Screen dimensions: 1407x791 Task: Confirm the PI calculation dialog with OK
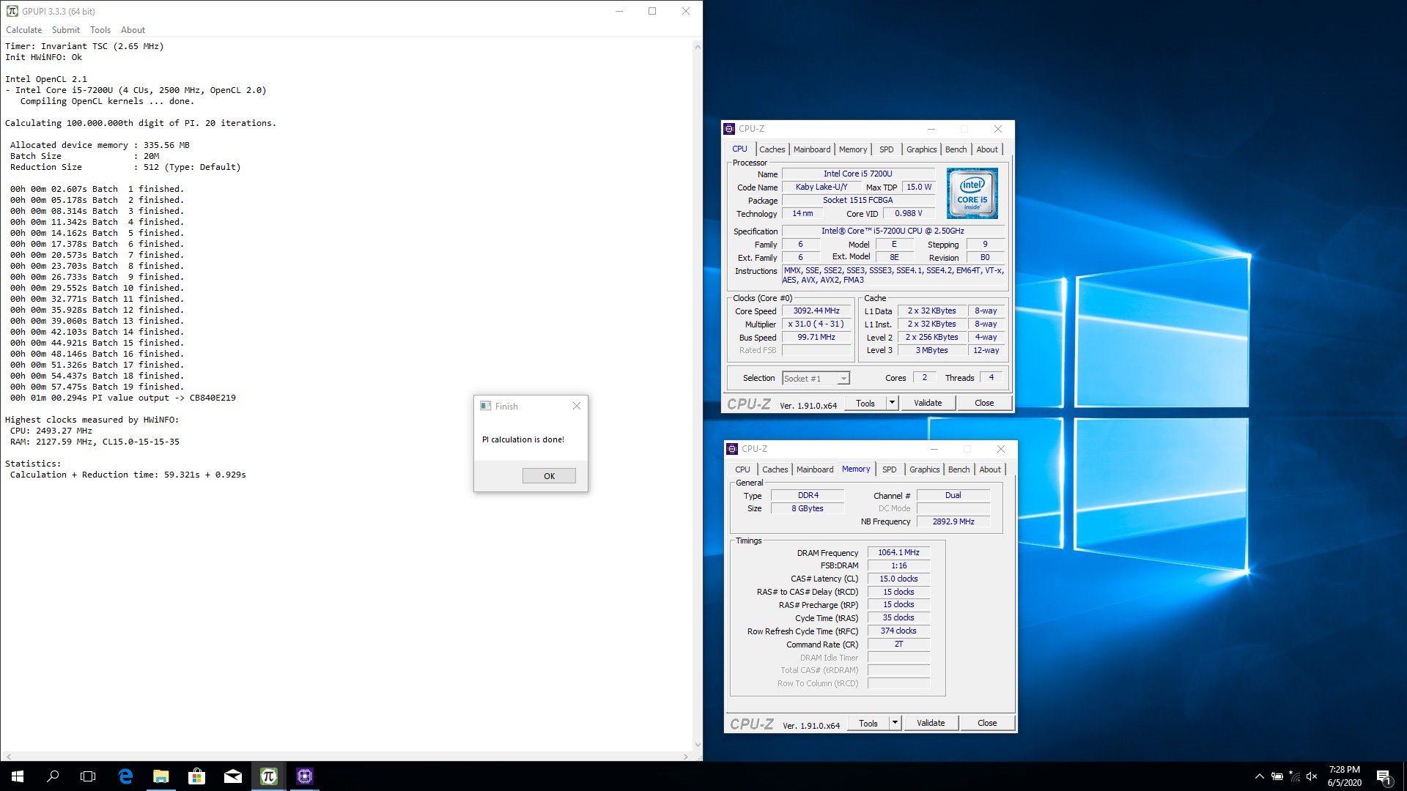pyautogui.click(x=549, y=476)
